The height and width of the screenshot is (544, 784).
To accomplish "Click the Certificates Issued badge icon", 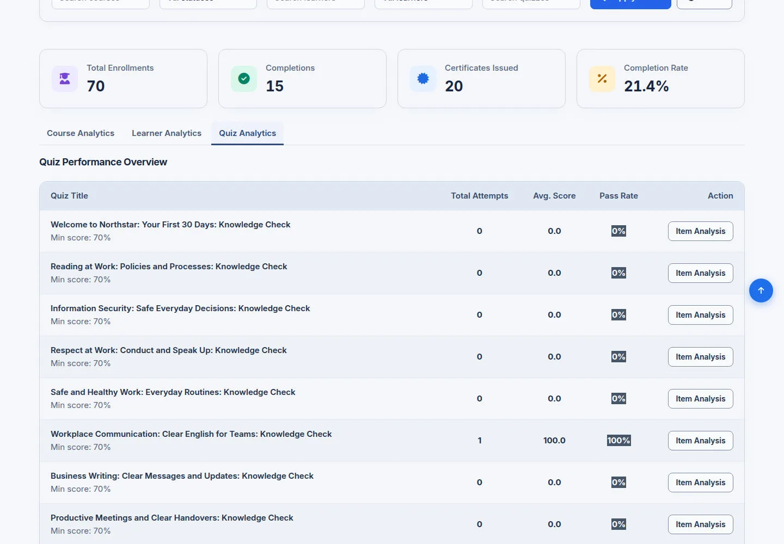I will tap(423, 79).
